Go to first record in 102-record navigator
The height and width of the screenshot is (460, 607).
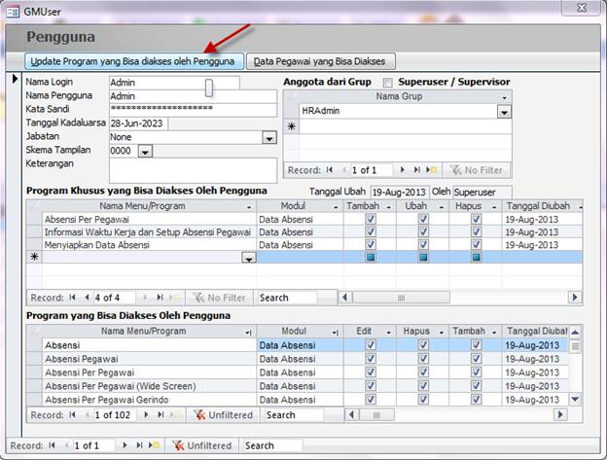[72, 414]
